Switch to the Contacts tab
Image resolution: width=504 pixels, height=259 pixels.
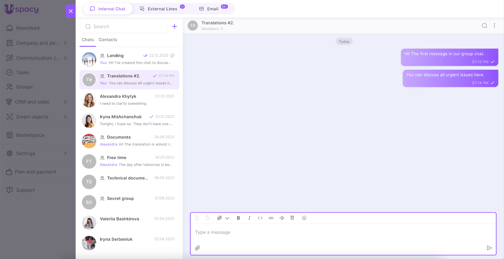click(x=108, y=40)
